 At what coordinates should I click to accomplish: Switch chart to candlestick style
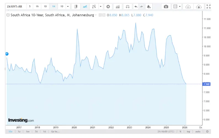[x=76, y=6]
